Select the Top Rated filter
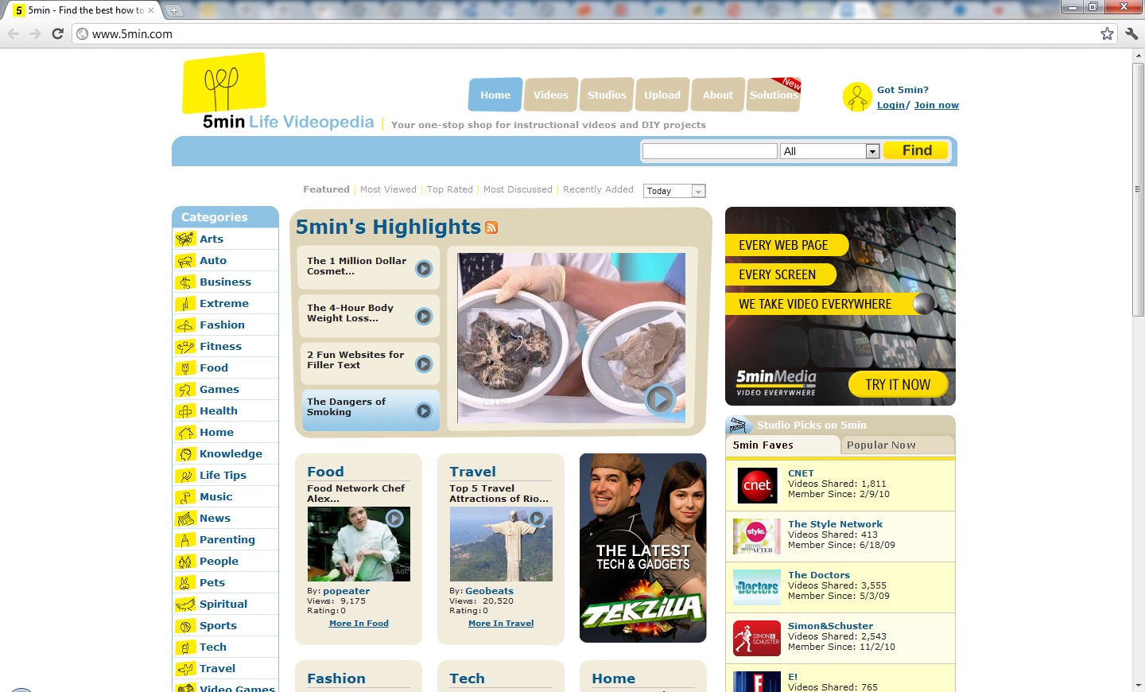 (450, 189)
